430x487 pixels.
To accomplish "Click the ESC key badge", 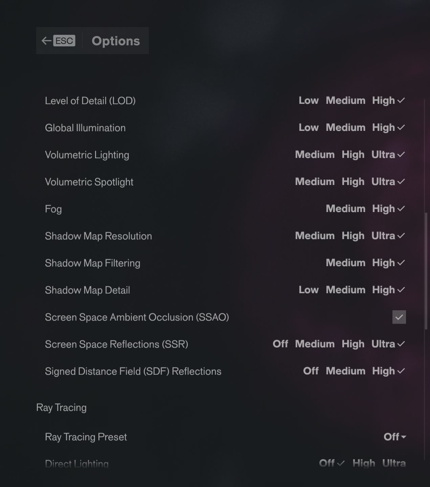I will tap(64, 41).
